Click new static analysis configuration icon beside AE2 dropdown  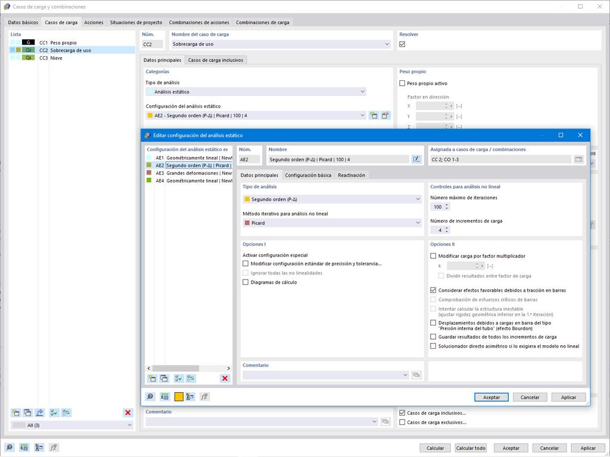pyautogui.click(x=374, y=115)
